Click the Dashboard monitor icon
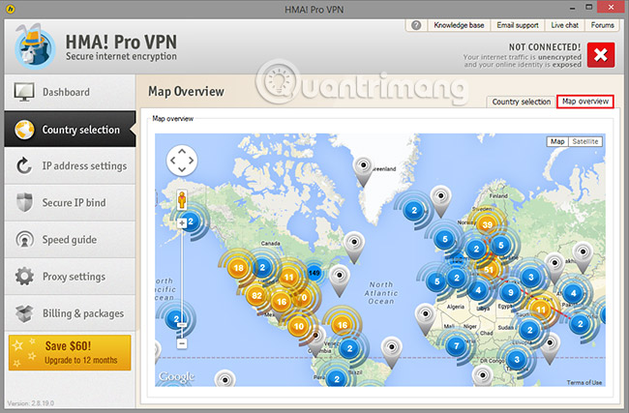 pyautogui.click(x=24, y=93)
